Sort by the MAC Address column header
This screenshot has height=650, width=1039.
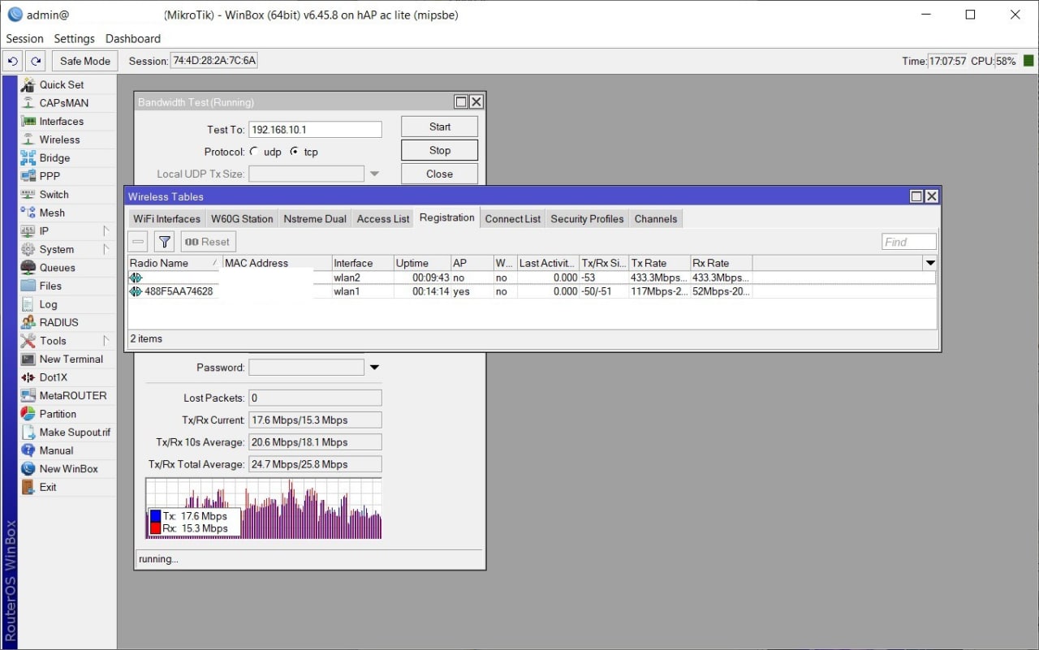click(277, 263)
